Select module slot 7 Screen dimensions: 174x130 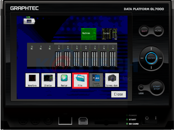[59, 56]
